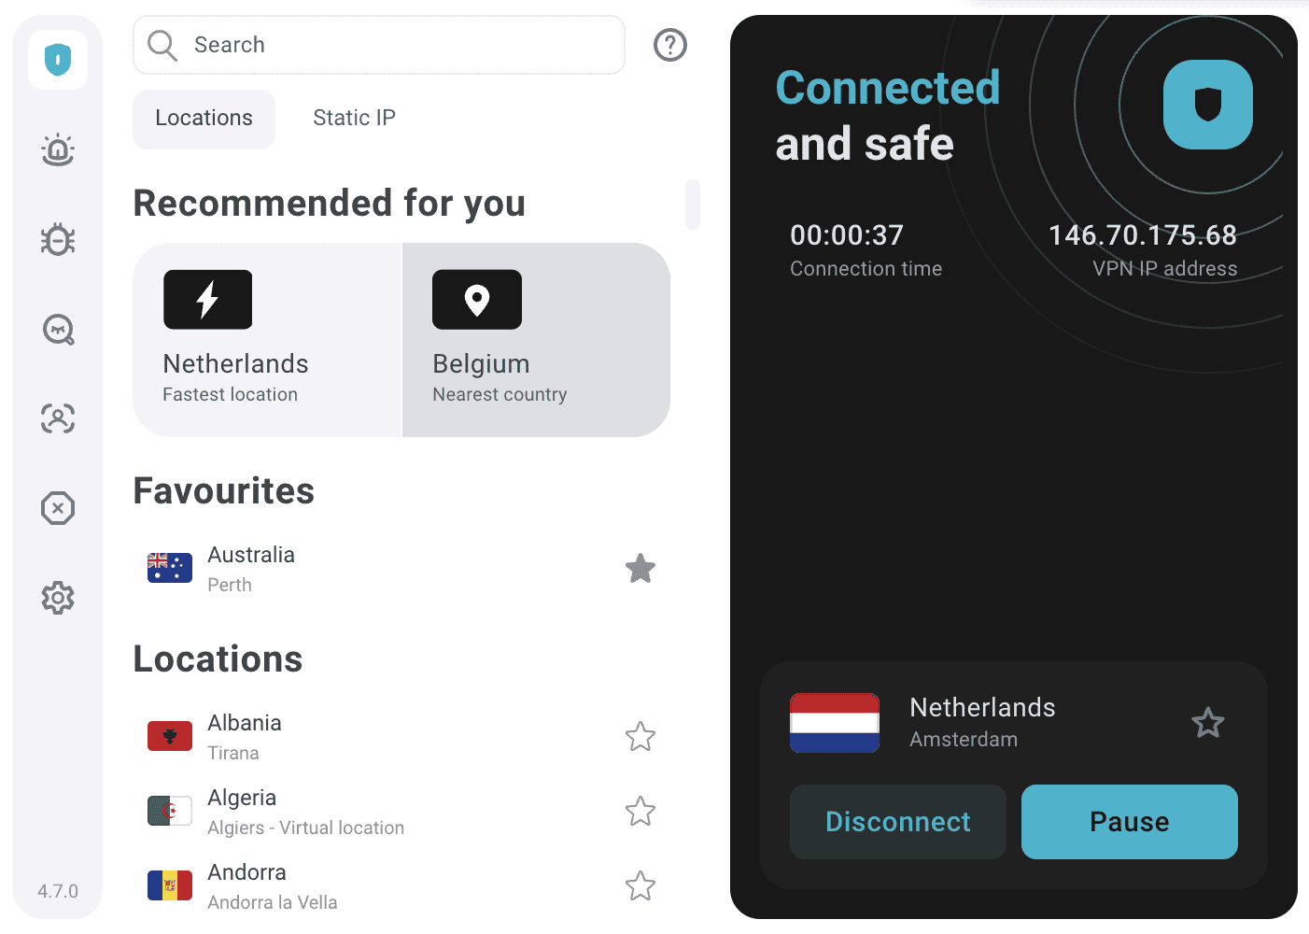
Task: Favourite connected Netherlands Amsterdam server
Action: (1208, 723)
